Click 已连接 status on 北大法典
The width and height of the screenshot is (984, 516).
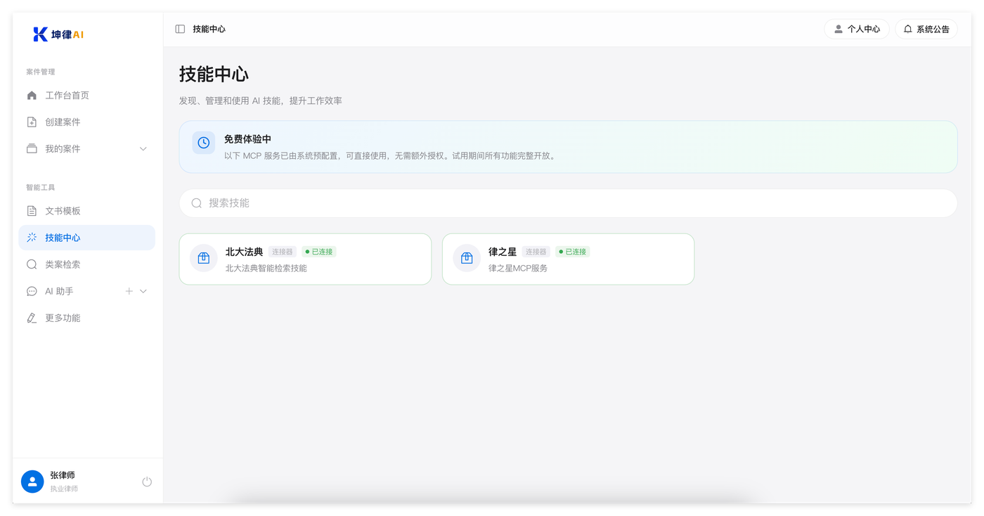tap(319, 252)
